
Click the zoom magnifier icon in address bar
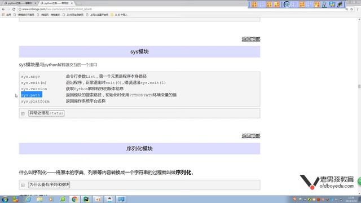(x=346, y=9)
